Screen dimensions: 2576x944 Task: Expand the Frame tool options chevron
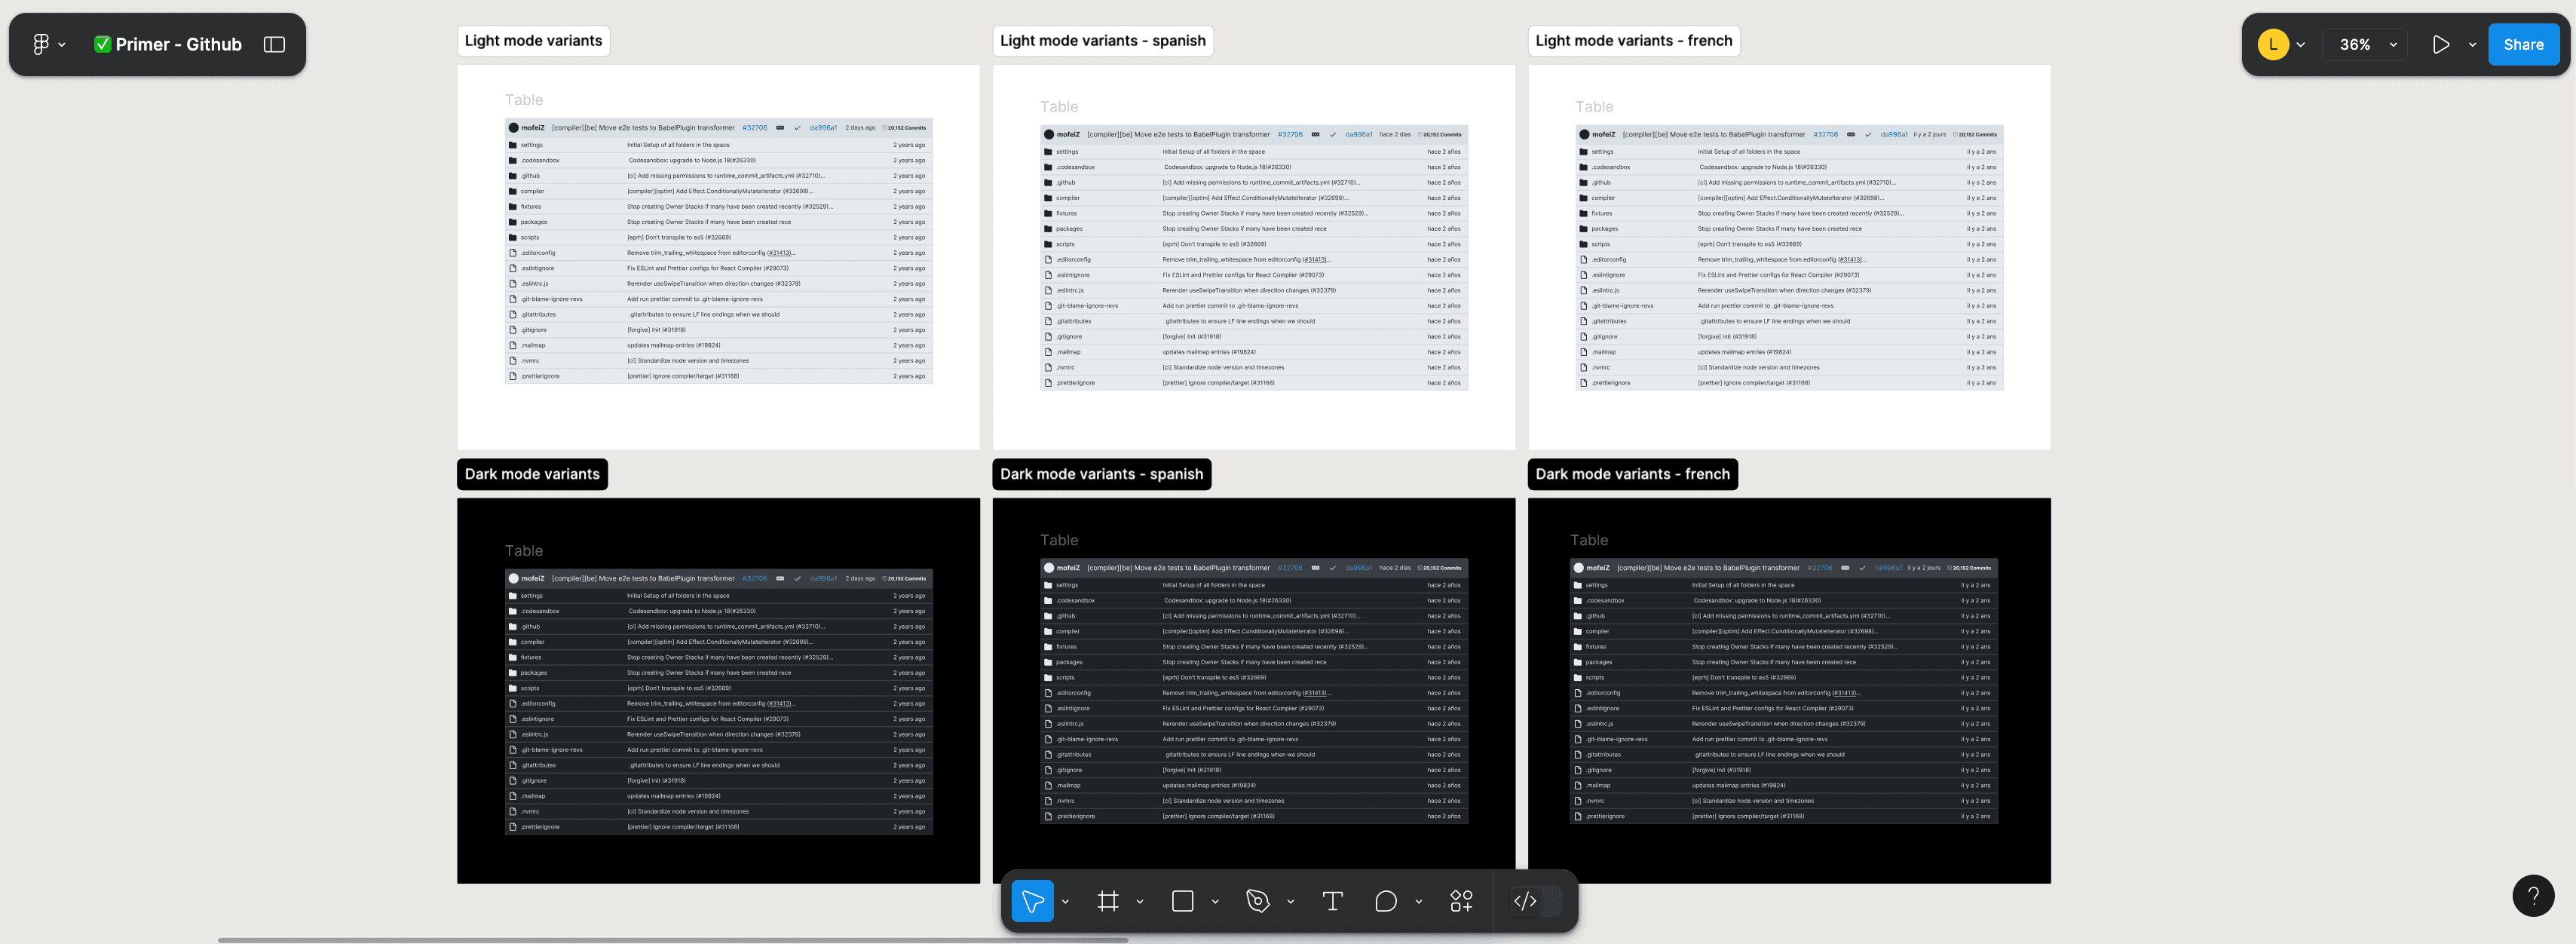pyautogui.click(x=1140, y=902)
